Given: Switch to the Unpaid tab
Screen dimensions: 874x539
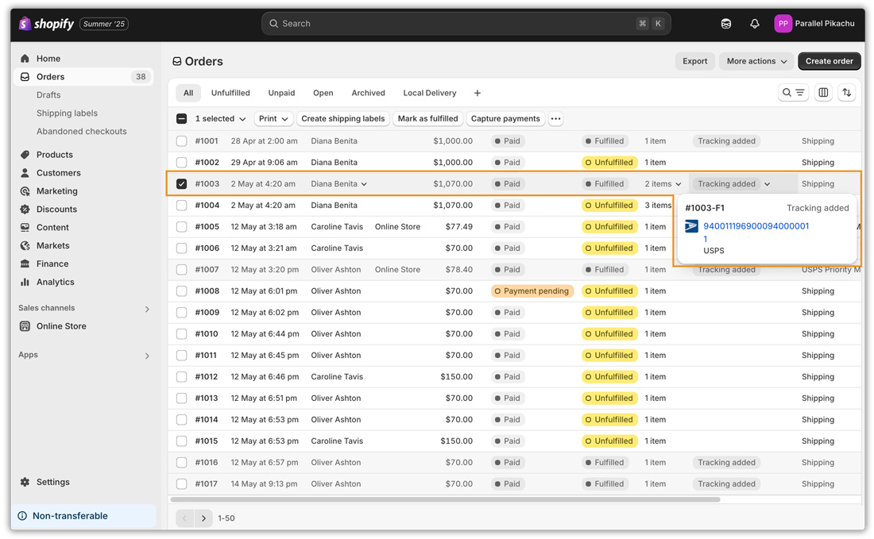Looking at the screenshot, I should [x=281, y=93].
